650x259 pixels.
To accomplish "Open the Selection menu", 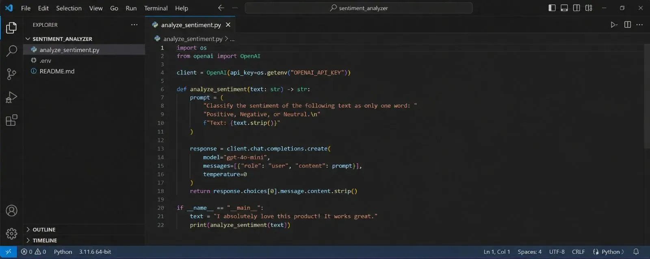I will [x=69, y=8].
